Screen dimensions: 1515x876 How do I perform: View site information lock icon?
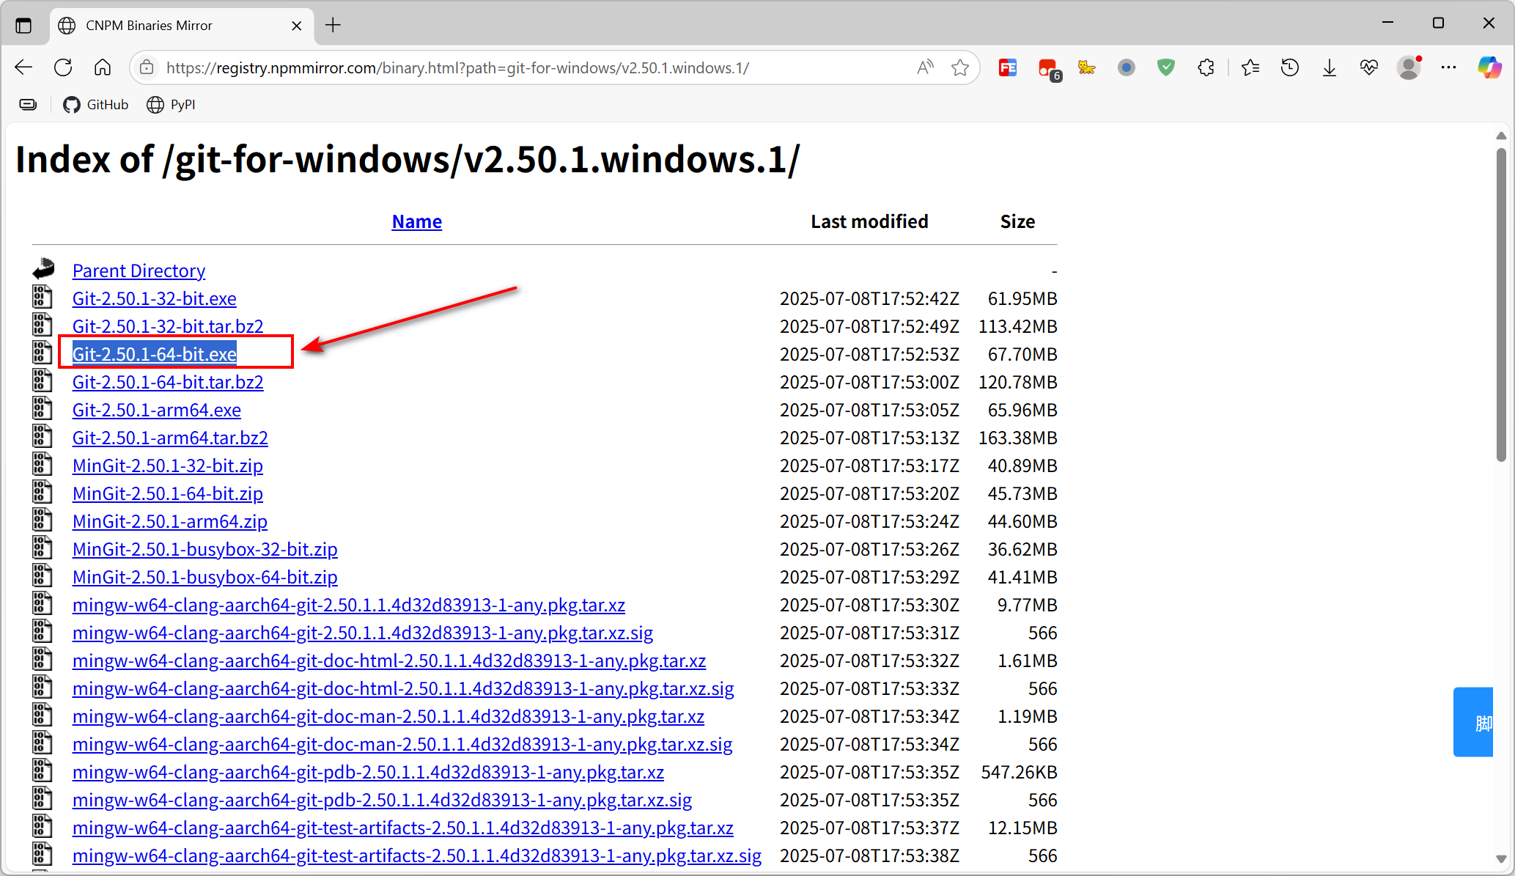point(147,67)
